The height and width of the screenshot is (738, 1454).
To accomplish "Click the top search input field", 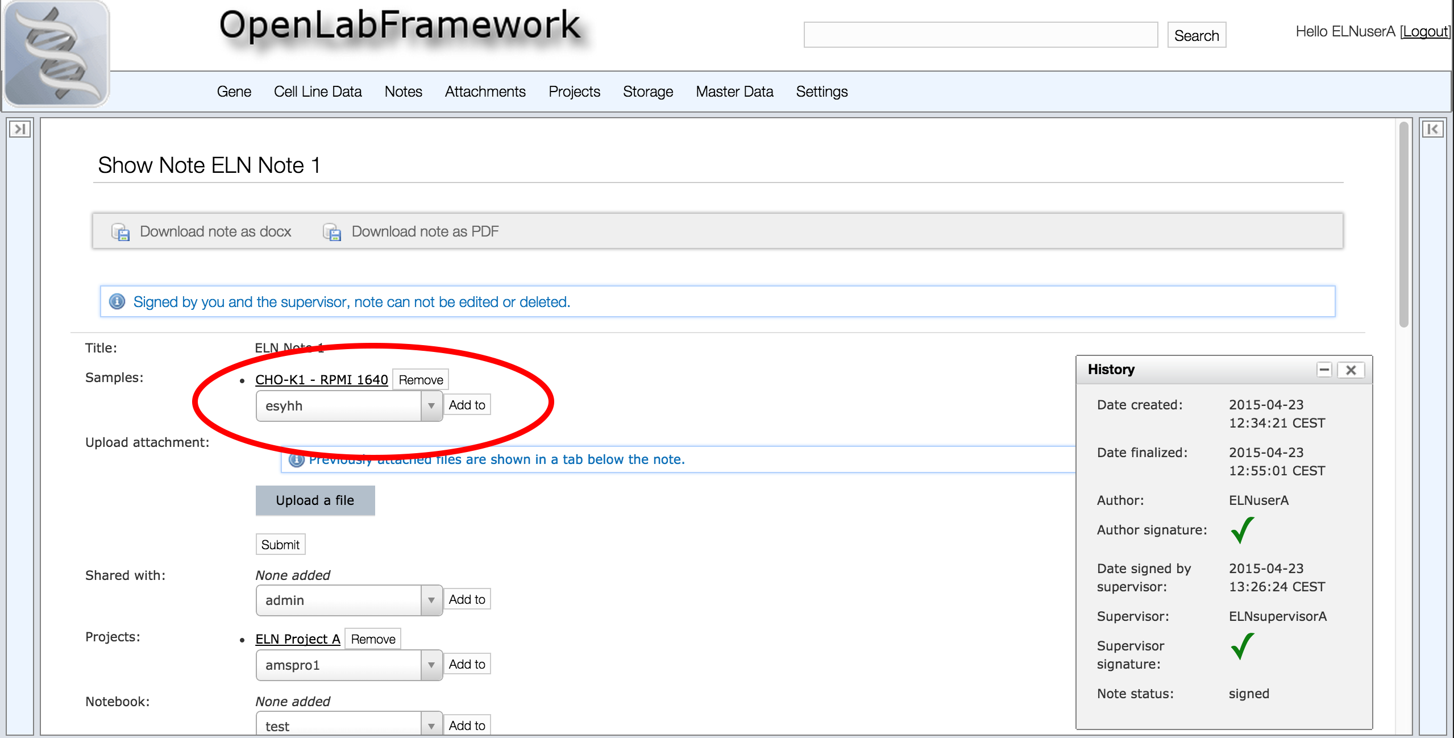I will (x=980, y=35).
